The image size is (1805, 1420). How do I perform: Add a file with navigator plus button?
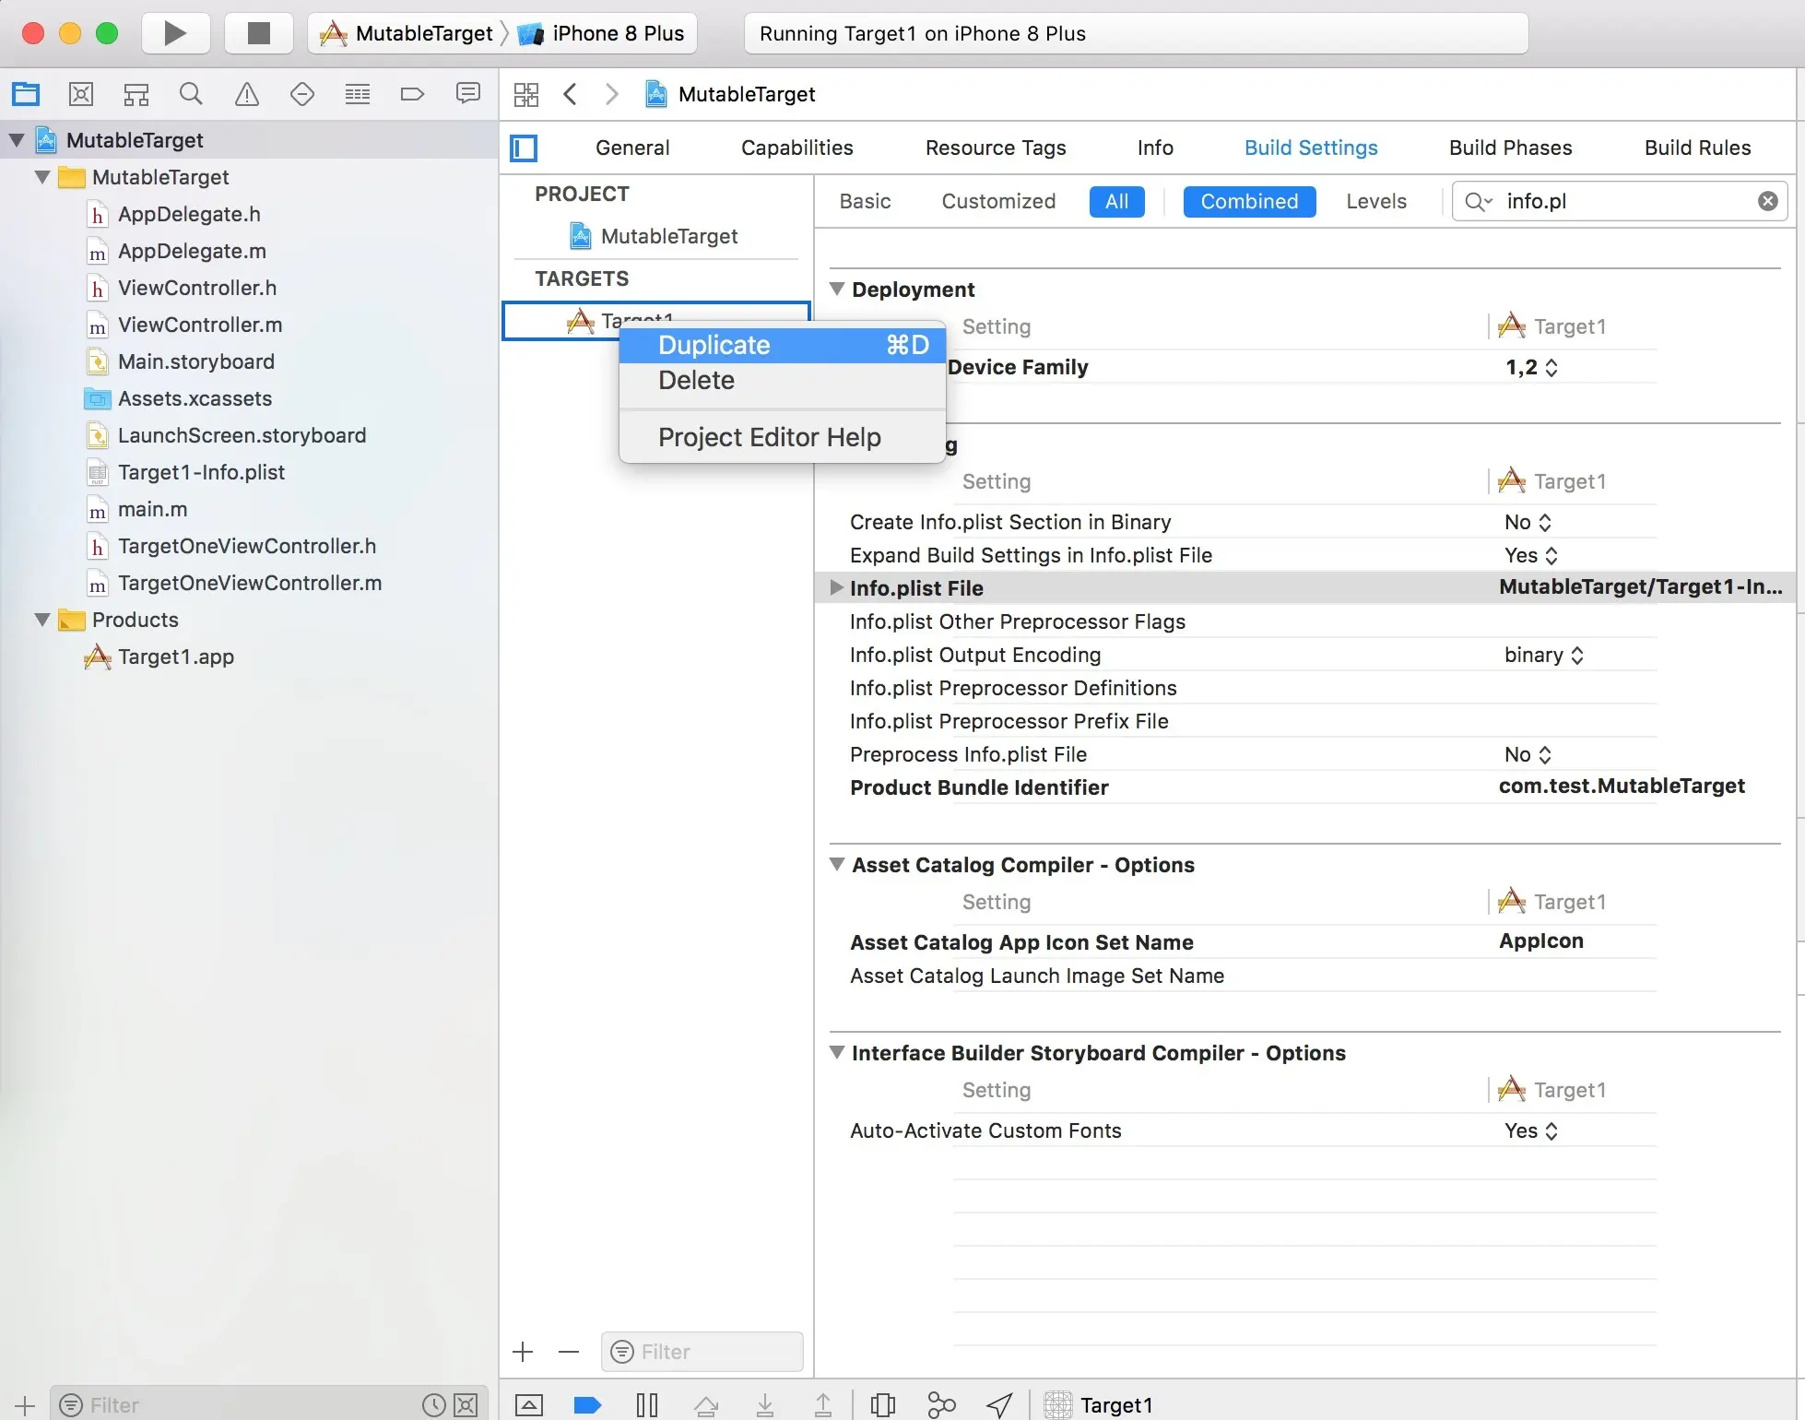25,1405
